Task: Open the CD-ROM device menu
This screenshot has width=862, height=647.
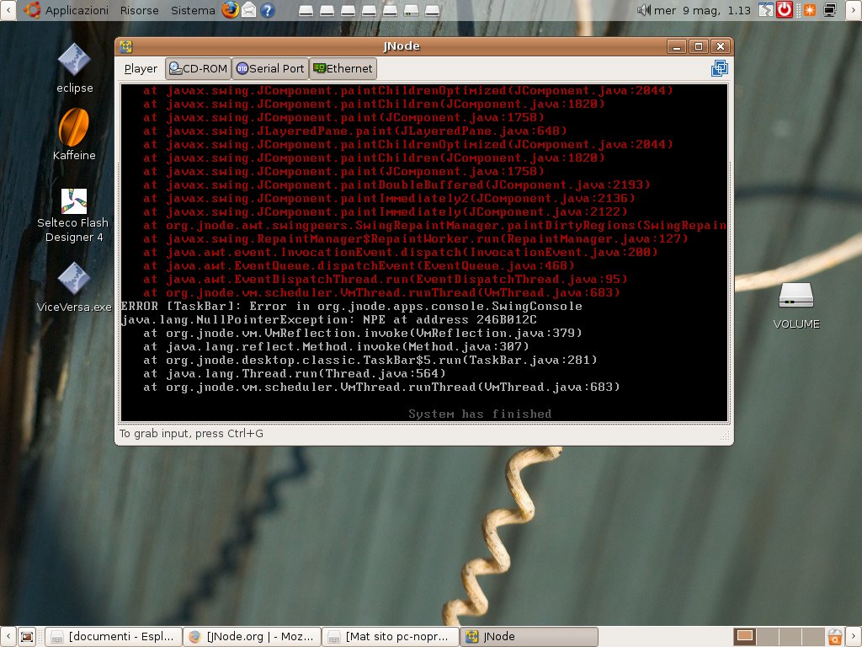Action: (x=198, y=68)
